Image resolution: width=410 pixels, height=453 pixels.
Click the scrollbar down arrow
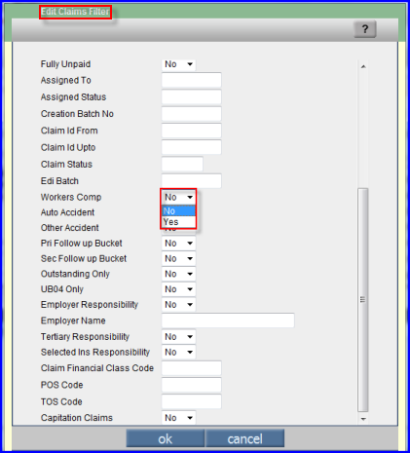tap(363, 419)
